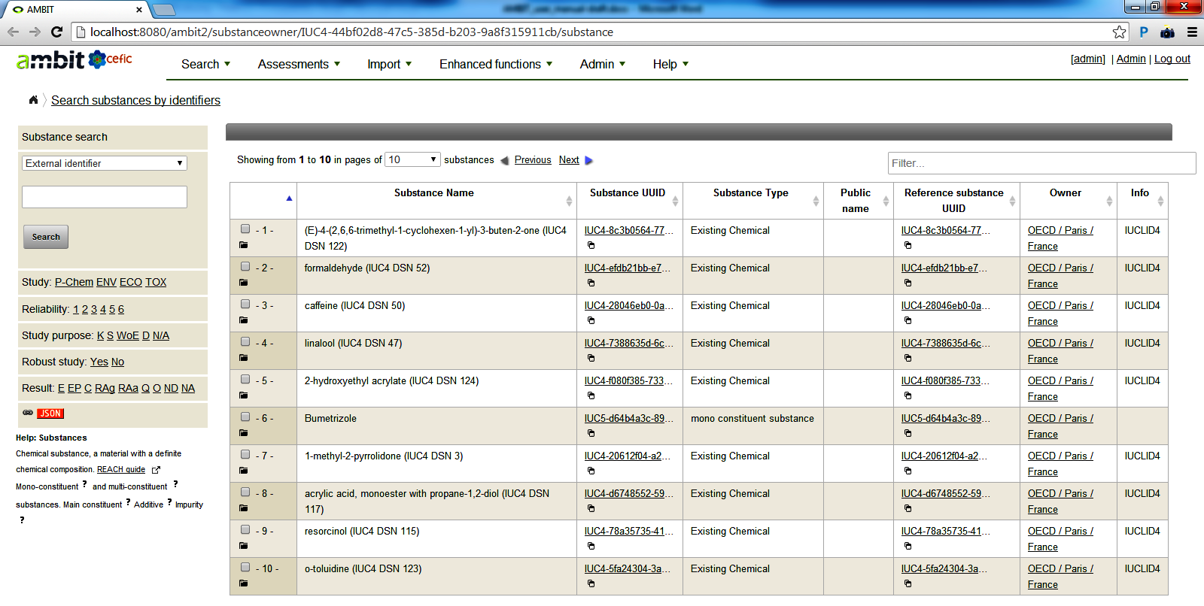Click help question mark after Mono-constituent
Image resolution: width=1204 pixels, height=606 pixels.
(x=84, y=484)
